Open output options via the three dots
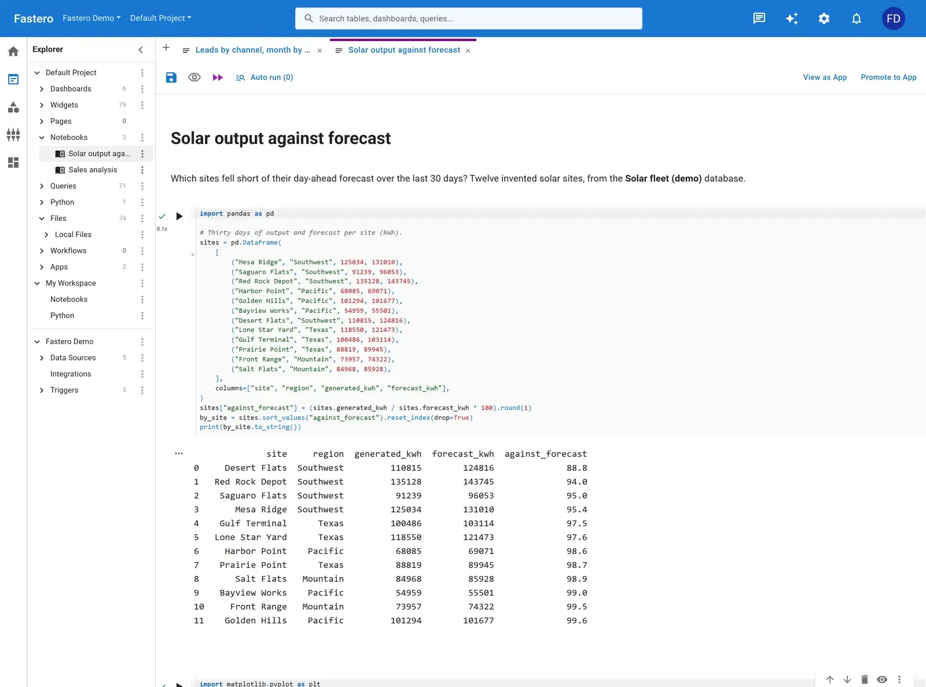Image resolution: width=926 pixels, height=687 pixels. pyautogui.click(x=179, y=453)
